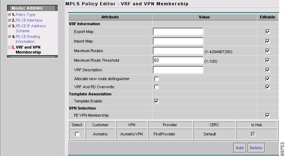Screen dimensions: 285x156
Task: Check the Select box for AcmeInc row
Action: [x=77, y=134]
